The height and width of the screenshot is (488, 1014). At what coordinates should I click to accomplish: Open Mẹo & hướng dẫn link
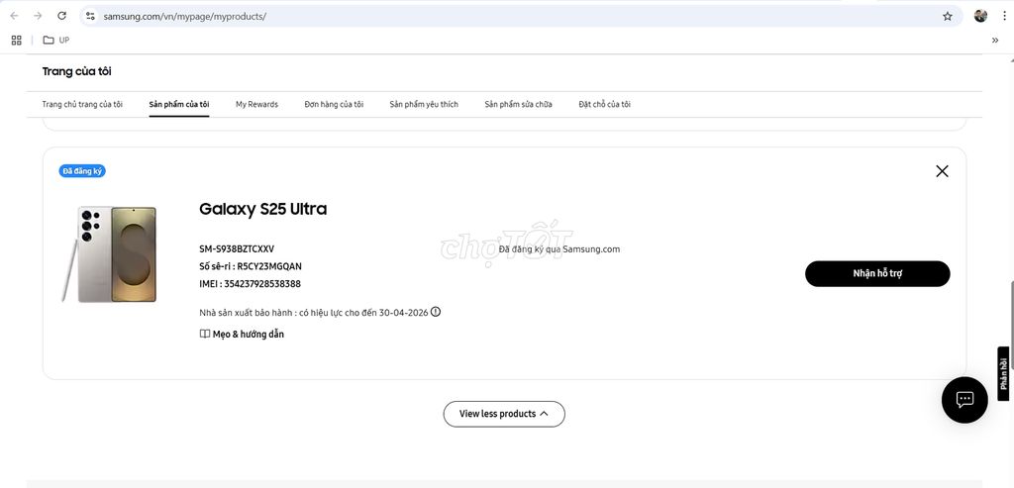point(248,335)
